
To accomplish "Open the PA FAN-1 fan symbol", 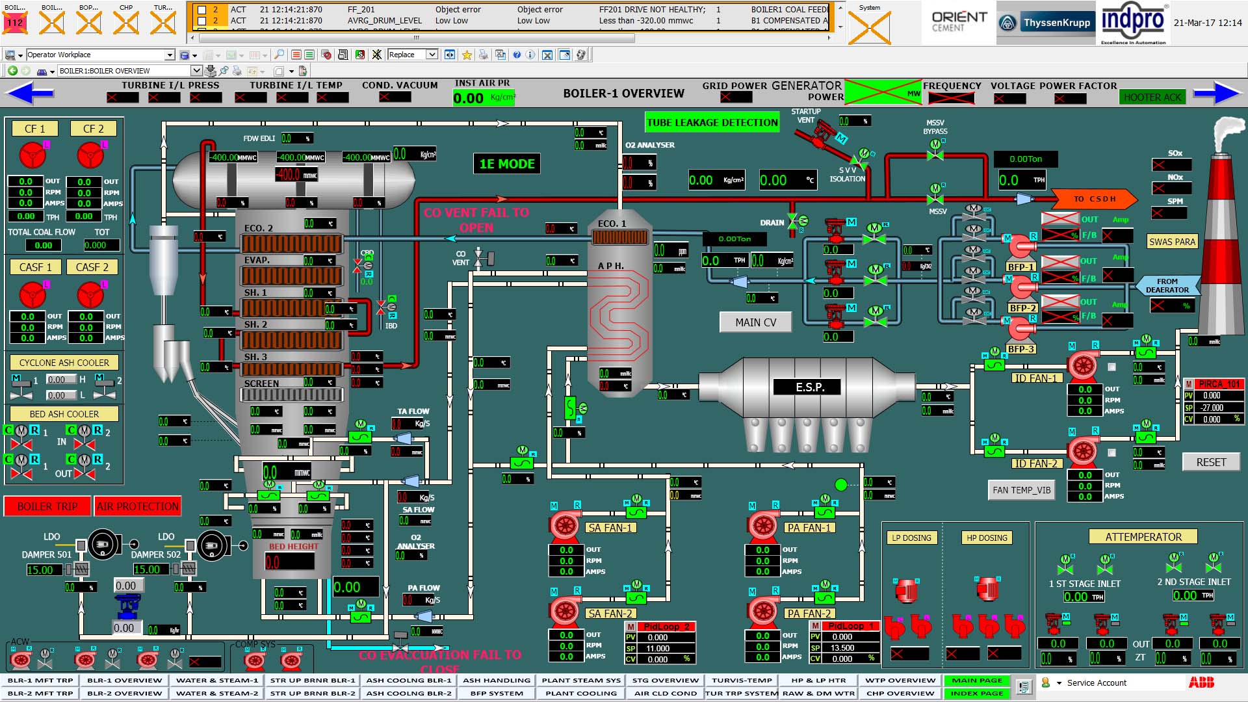I will [x=763, y=525].
